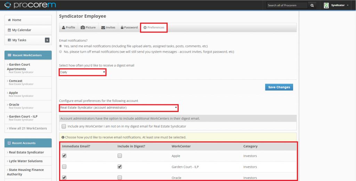Click the Save Changes button
356x181 pixels.
[279, 87]
